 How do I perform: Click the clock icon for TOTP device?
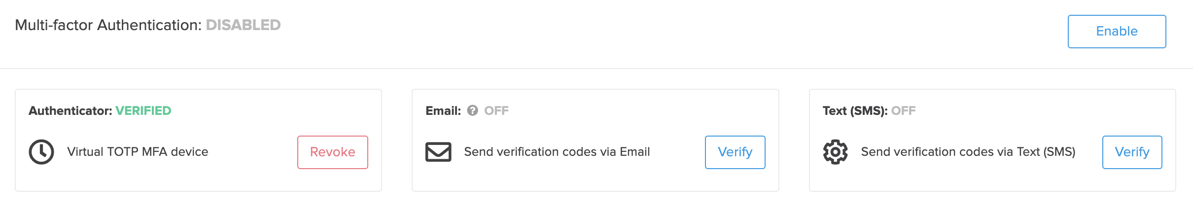(41, 152)
